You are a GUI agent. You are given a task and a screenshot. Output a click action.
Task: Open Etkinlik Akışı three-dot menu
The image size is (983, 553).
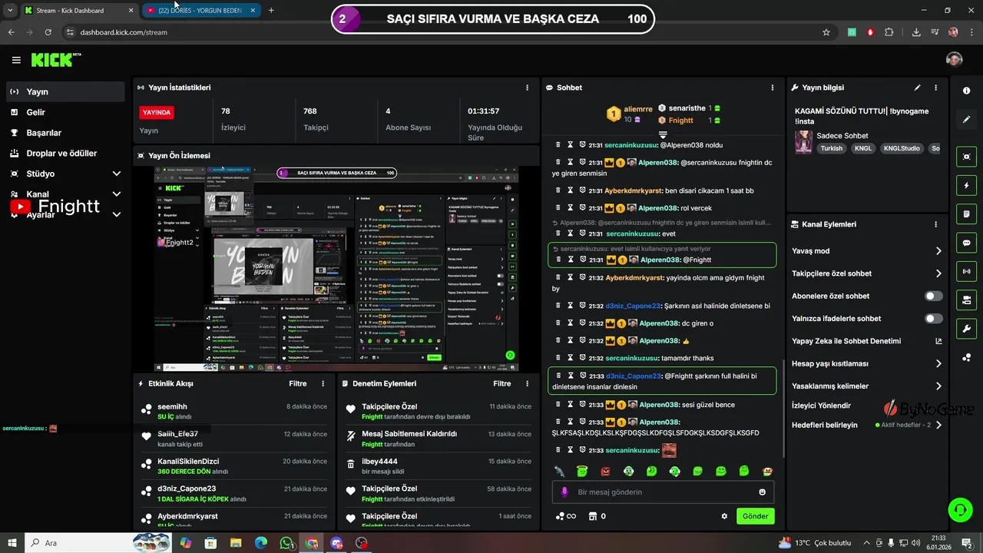click(x=323, y=383)
